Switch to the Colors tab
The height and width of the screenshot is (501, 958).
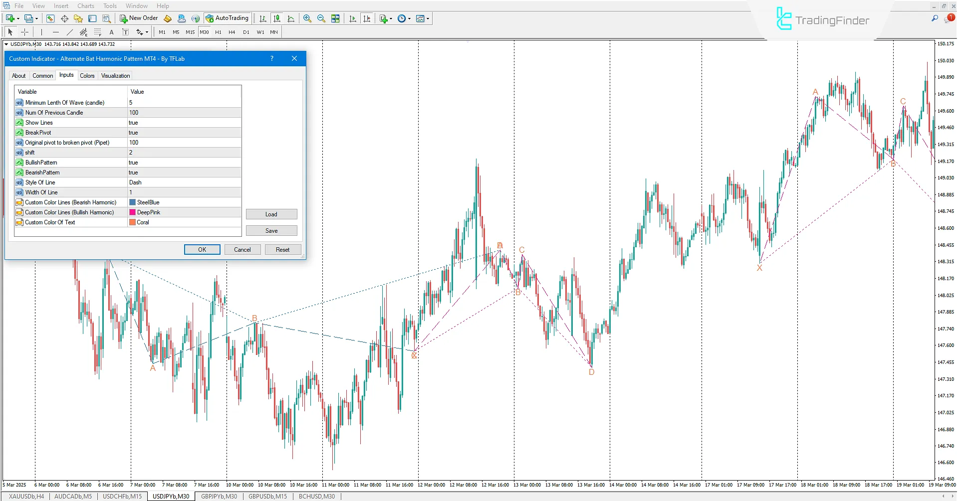[87, 76]
